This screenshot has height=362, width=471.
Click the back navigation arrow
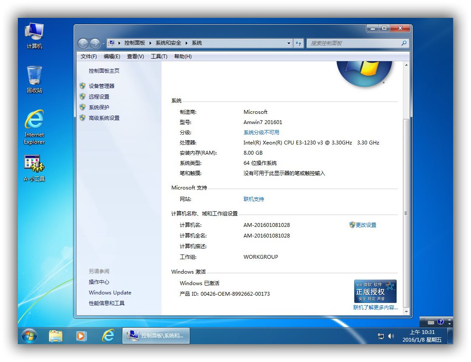[x=83, y=43]
